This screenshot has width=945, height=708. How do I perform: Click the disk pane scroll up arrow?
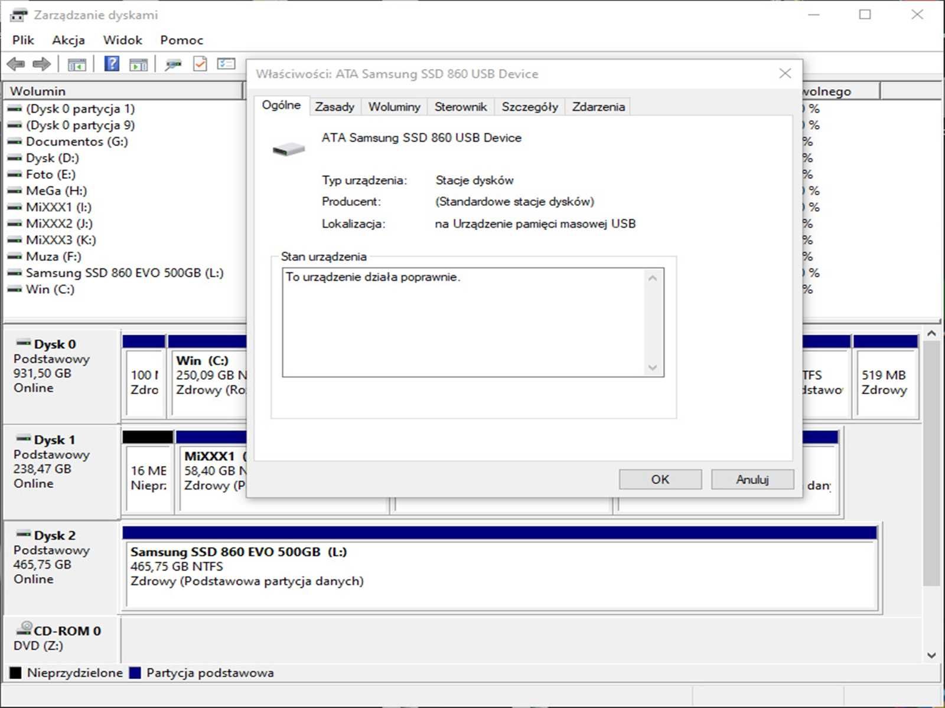931,334
